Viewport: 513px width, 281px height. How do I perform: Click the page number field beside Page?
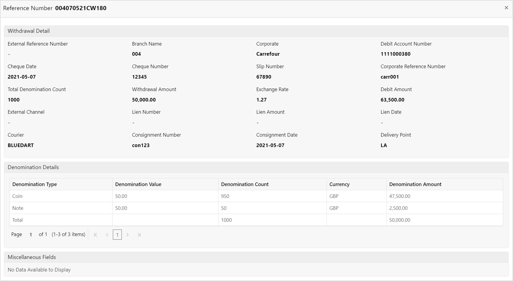[31, 235]
